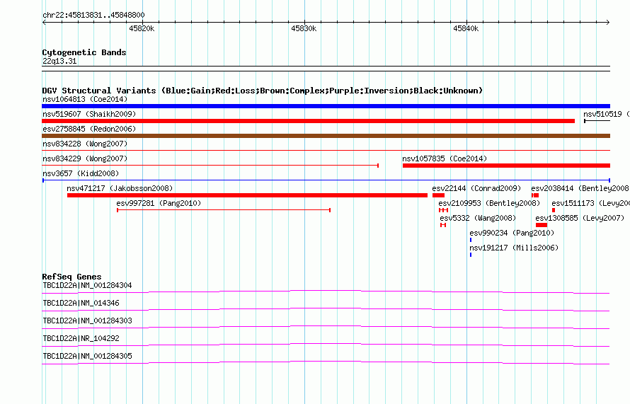Click the 45840k ruler tick label
Image resolution: width=630 pixels, height=404 pixels.
tap(466, 28)
